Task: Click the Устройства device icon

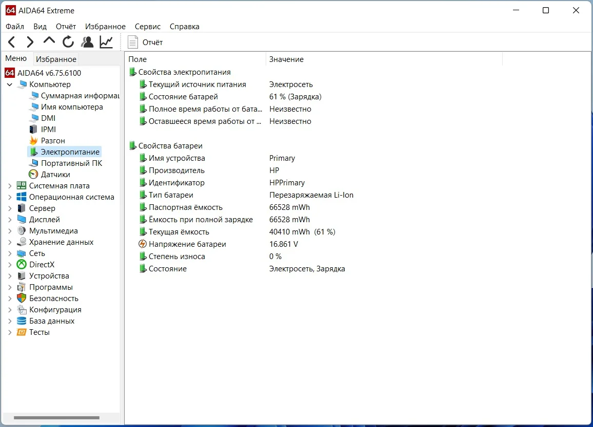Action: coord(22,276)
